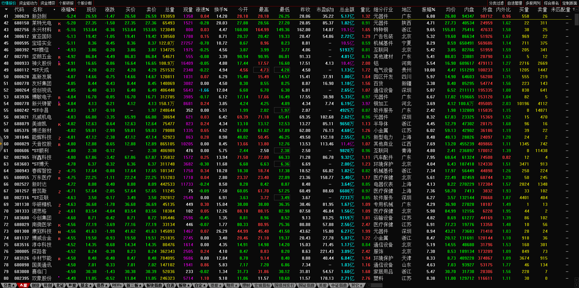Sort the list by 总金额 column
This screenshot has width=579, height=288.
[347, 9]
